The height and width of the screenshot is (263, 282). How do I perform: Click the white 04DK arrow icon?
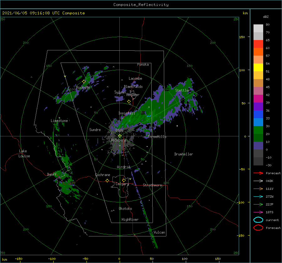258,181
